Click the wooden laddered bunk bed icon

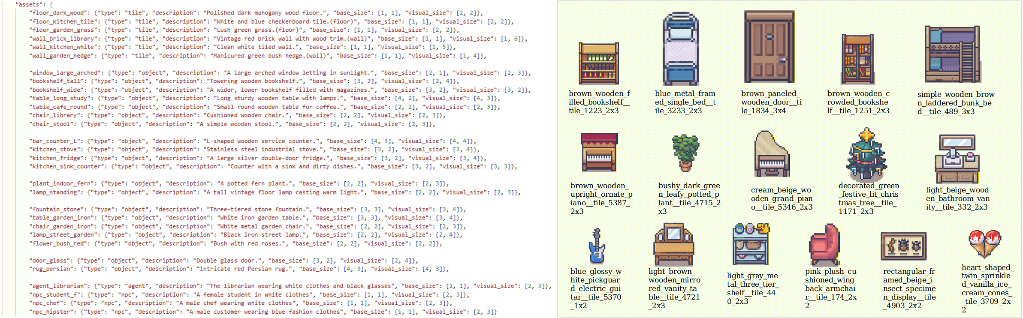(x=953, y=54)
